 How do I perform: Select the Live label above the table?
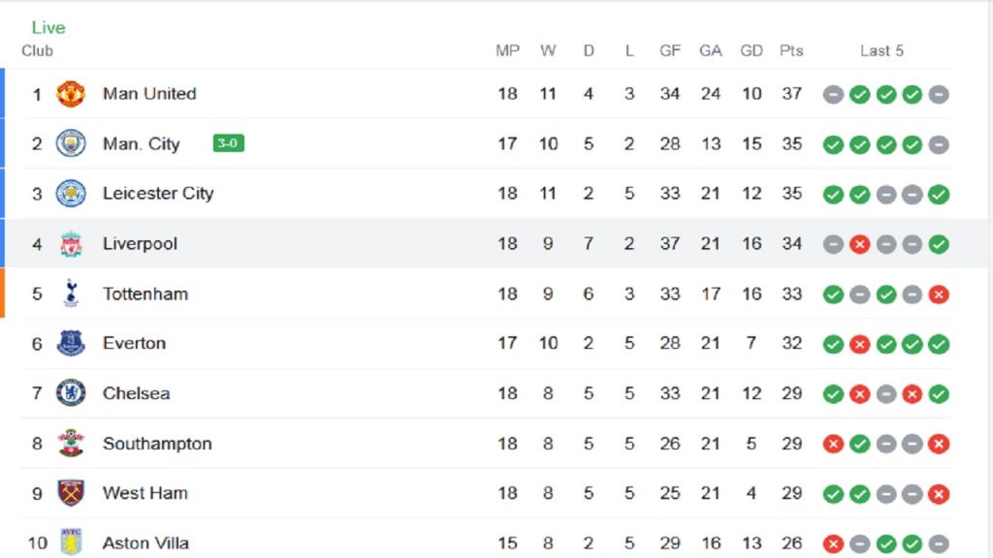(x=48, y=27)
